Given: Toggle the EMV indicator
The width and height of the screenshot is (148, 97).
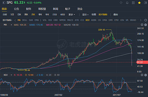Looking at the screenshot, I should pos(116,20).
